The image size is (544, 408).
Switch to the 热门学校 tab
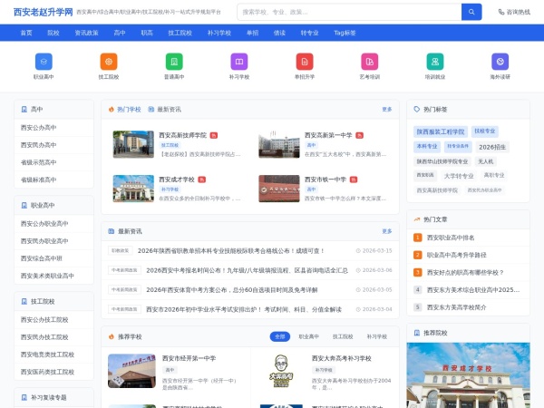125,110
